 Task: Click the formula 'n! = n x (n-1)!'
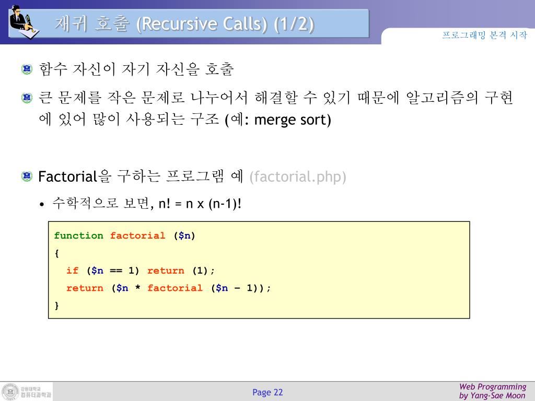coord(200,204)
